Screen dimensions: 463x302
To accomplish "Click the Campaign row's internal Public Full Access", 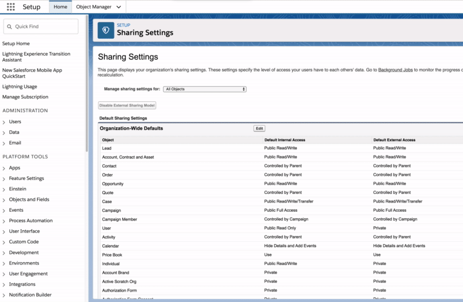I will click(281, 210).
